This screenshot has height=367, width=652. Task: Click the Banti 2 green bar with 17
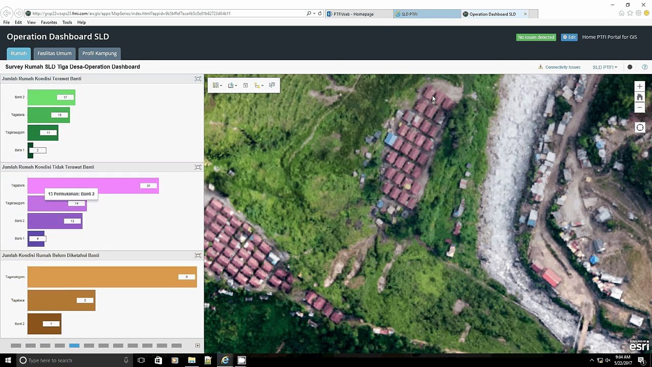pos(51,97)
